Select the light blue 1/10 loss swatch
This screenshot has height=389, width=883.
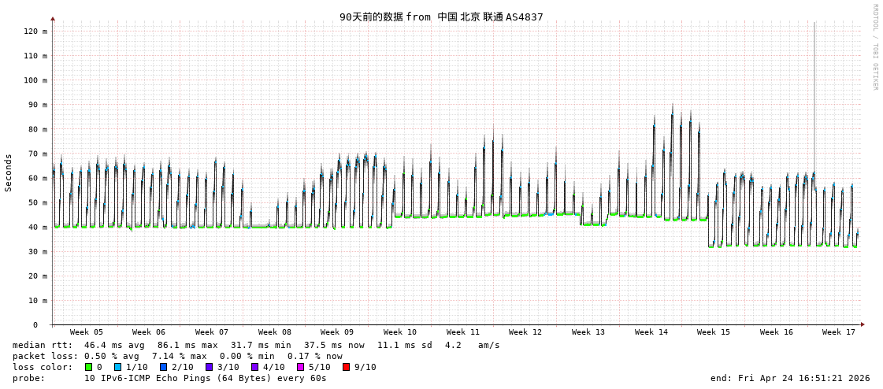point(117,367)
